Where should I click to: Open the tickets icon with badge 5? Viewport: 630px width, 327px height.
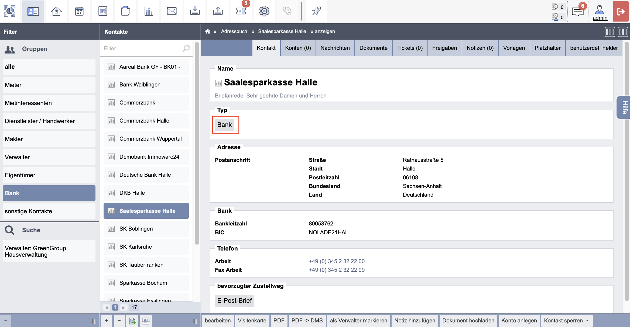[241, 11]
